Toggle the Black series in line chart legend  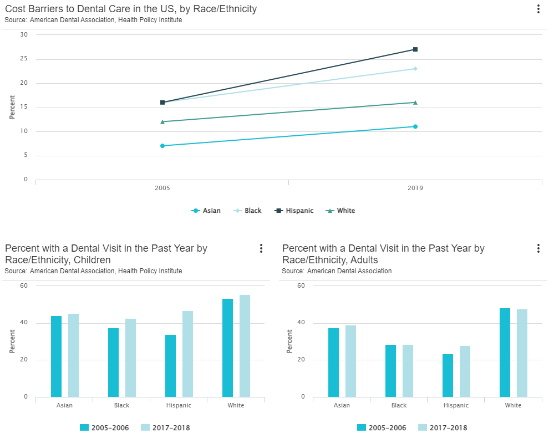tap(247, 211)
